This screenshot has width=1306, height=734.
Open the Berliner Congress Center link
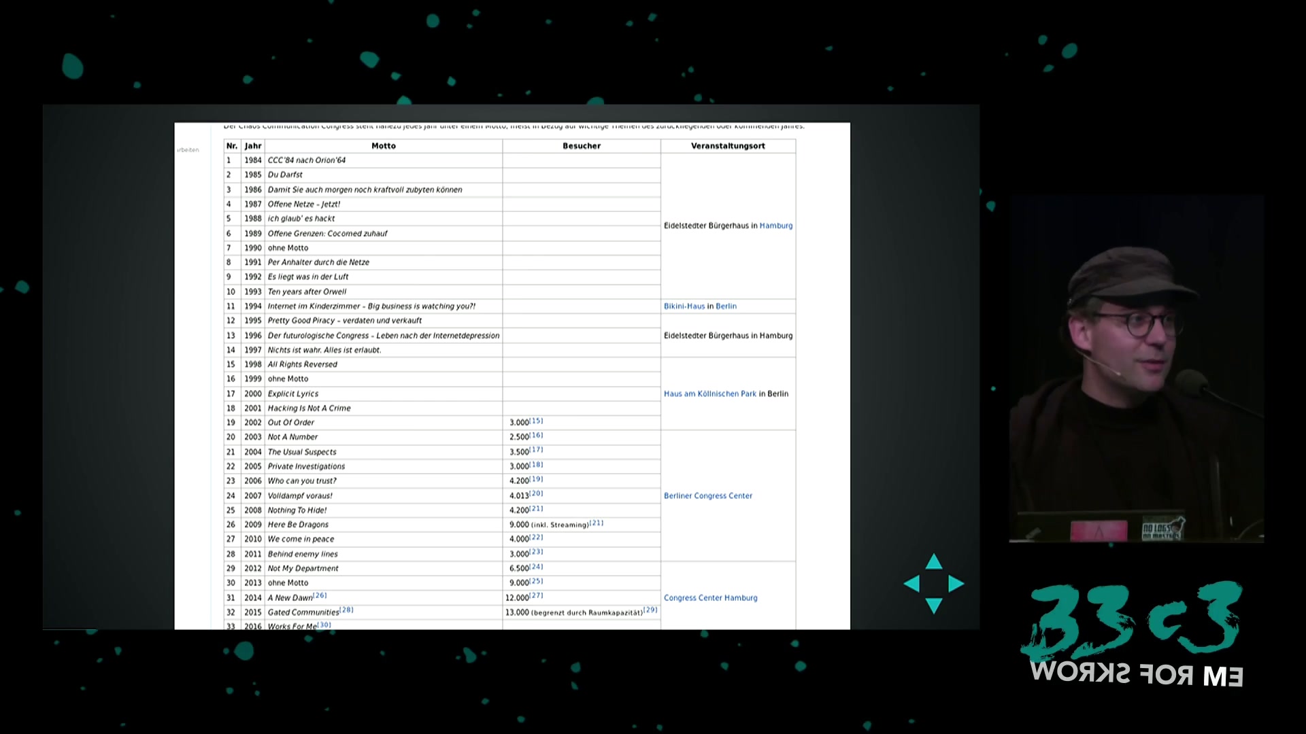pos(708,495)
